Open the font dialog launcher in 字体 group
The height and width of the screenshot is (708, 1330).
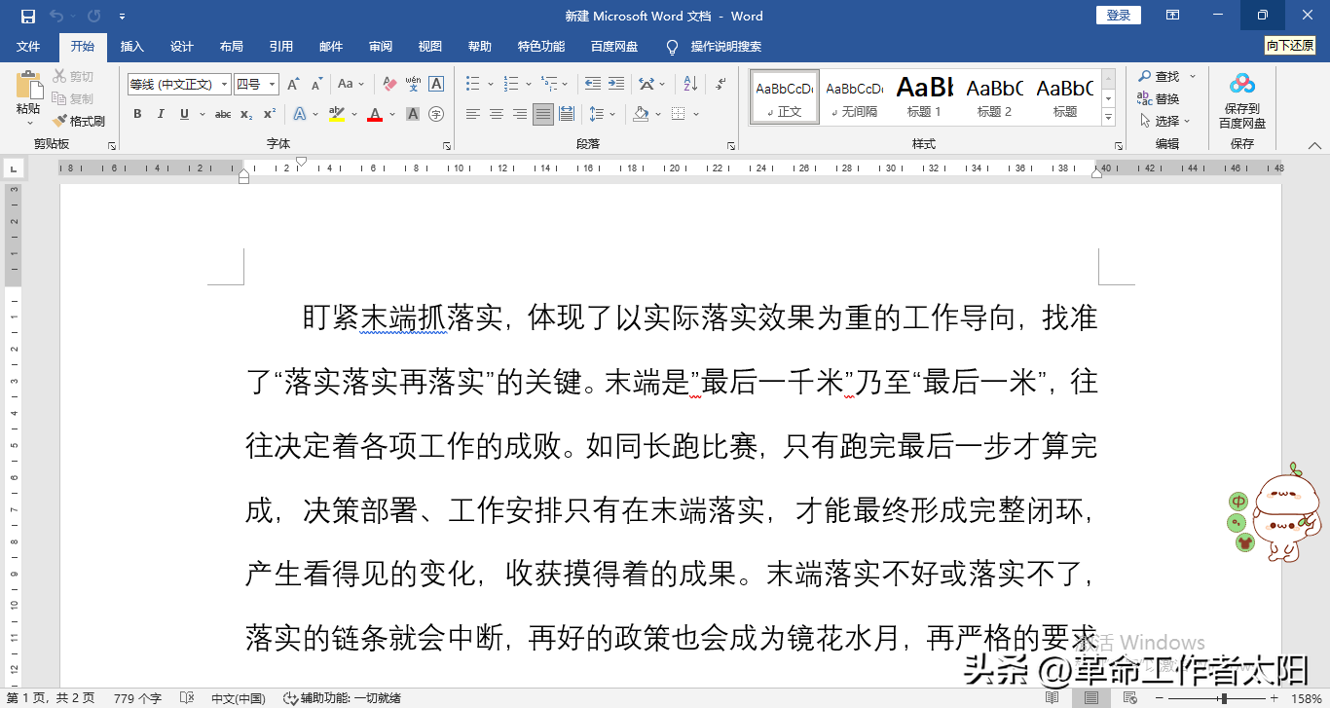(x=447, y=145)
